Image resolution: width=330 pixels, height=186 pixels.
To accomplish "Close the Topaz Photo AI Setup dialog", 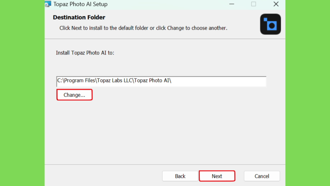I will click(276, 4).
